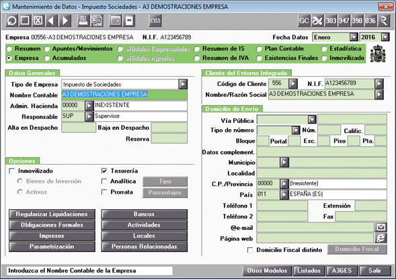Open the calculator toolbar icon
This screenshot has height=279, width=396.
(x=116, y=21)
